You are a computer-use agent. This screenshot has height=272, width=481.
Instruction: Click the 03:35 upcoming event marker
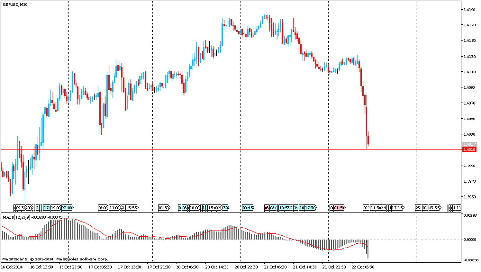pos(434,208)
